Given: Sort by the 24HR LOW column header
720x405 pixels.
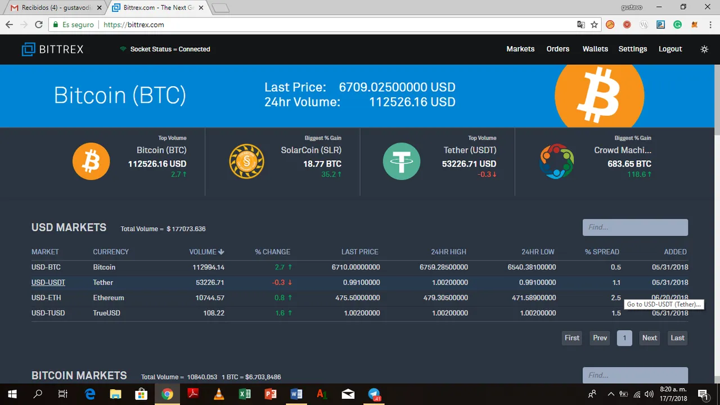Looking at the screenshot, I should click(x=538, y=252).
